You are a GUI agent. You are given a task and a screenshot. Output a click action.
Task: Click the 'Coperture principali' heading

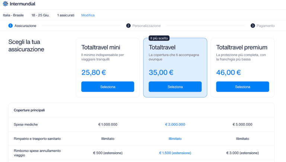pos(29,110)
